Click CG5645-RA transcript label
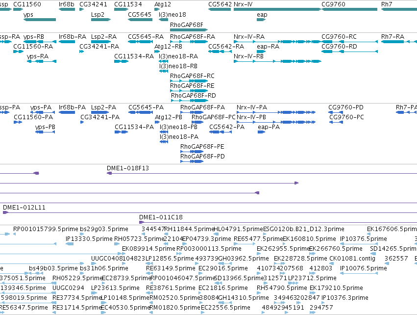The height and width of the screenshot is (315, 417). [x=146, y=36]
